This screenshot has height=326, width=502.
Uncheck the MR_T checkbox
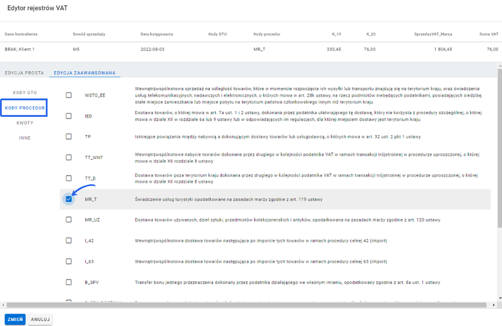pyautogui.click(x=69, y=199)
